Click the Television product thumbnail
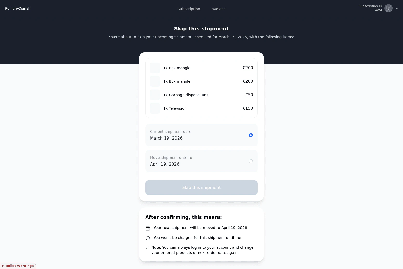This screenshot has height=269, width=403. click(155, 108)
